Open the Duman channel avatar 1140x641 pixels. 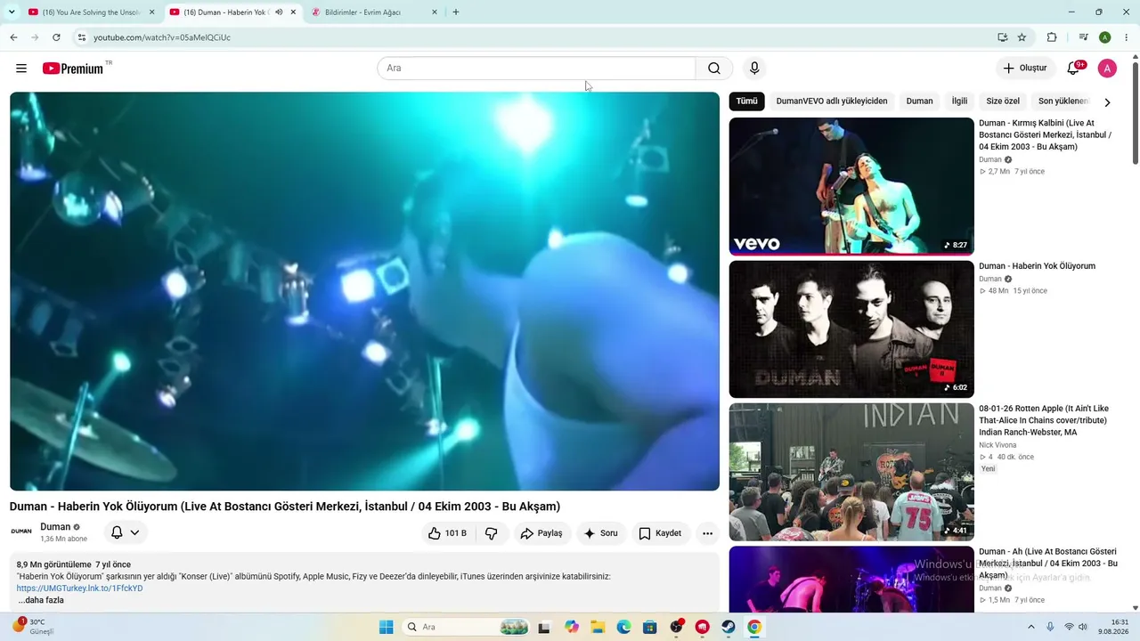21,532
